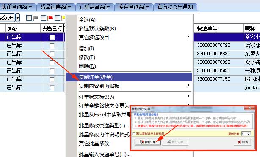Image resolution: width=260 pixels, height=157 pixels.
Task: Go to the 官方动态与通知 tab
Action: coord(175,7)
